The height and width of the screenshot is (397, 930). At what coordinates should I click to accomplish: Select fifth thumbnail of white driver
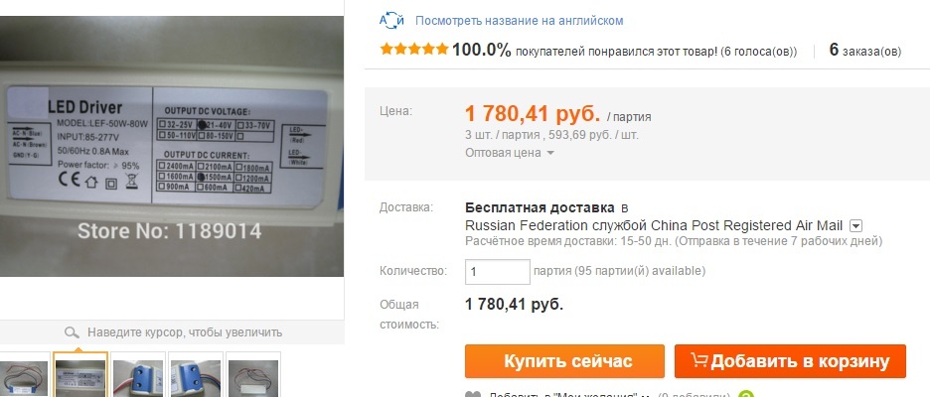click(x=253, y=374)
